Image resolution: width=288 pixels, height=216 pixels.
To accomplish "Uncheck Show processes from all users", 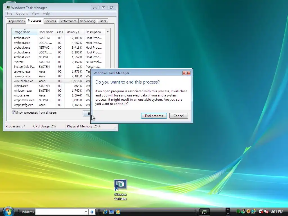I will click(x=13, y=112).
